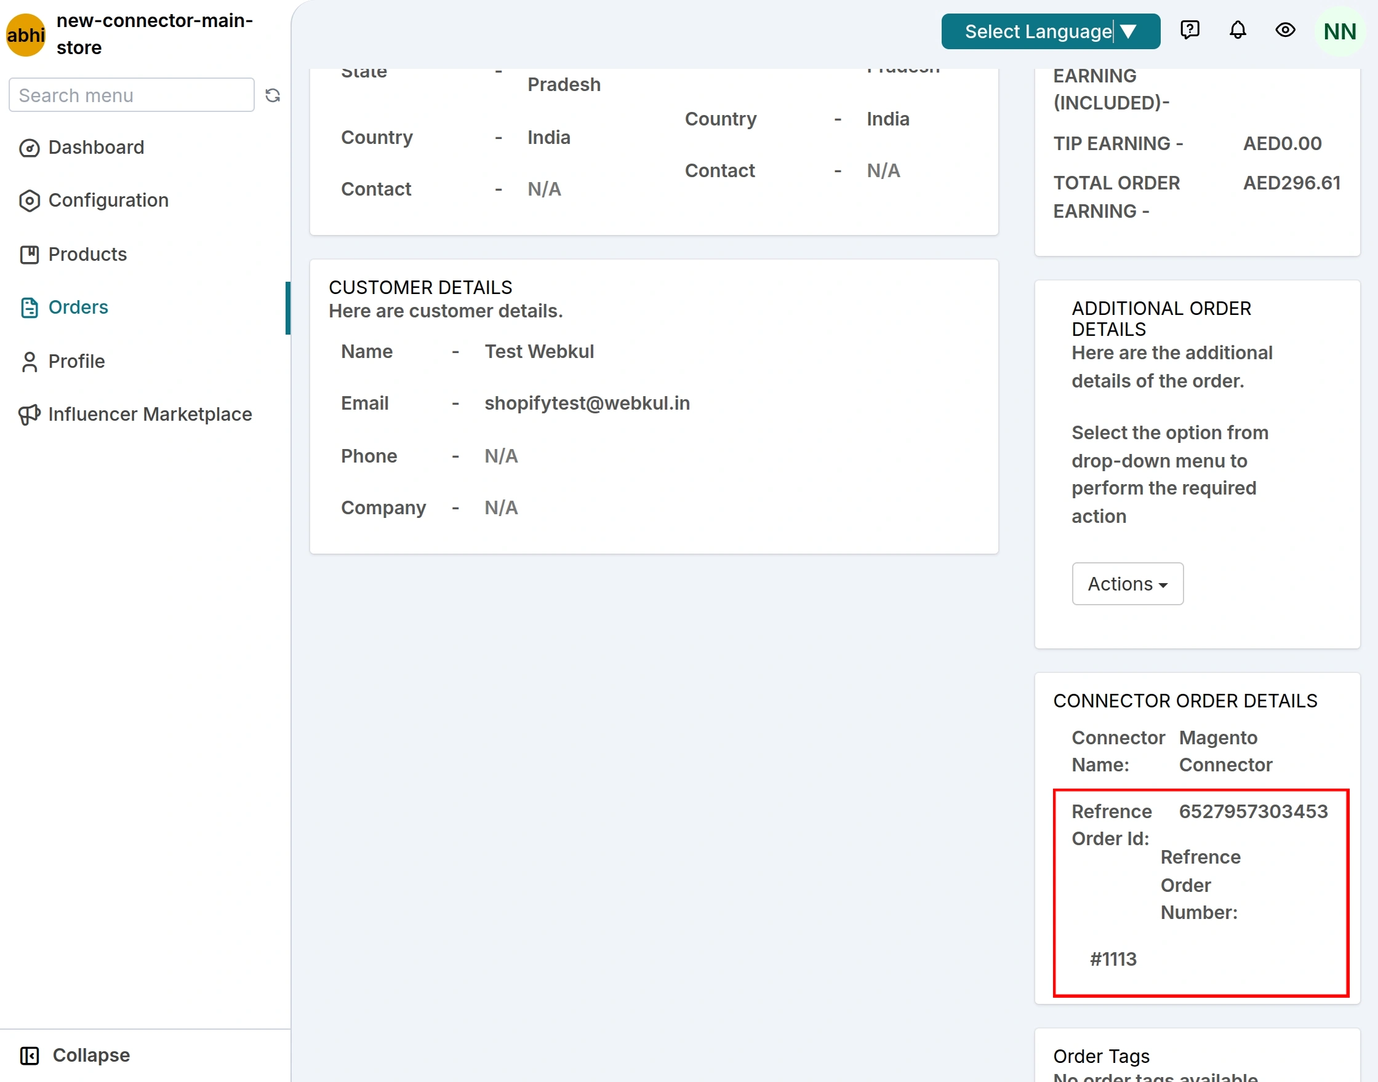Click the Collapse sidebar icon
1378x1082 pixels.
point(29,1056)
